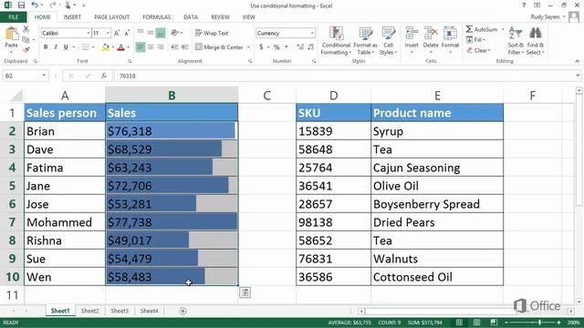Image resolution: width=584 pixels, height=328 pixels.
Task: Click the Format Painter brush icon
Action: coord(26,49)
